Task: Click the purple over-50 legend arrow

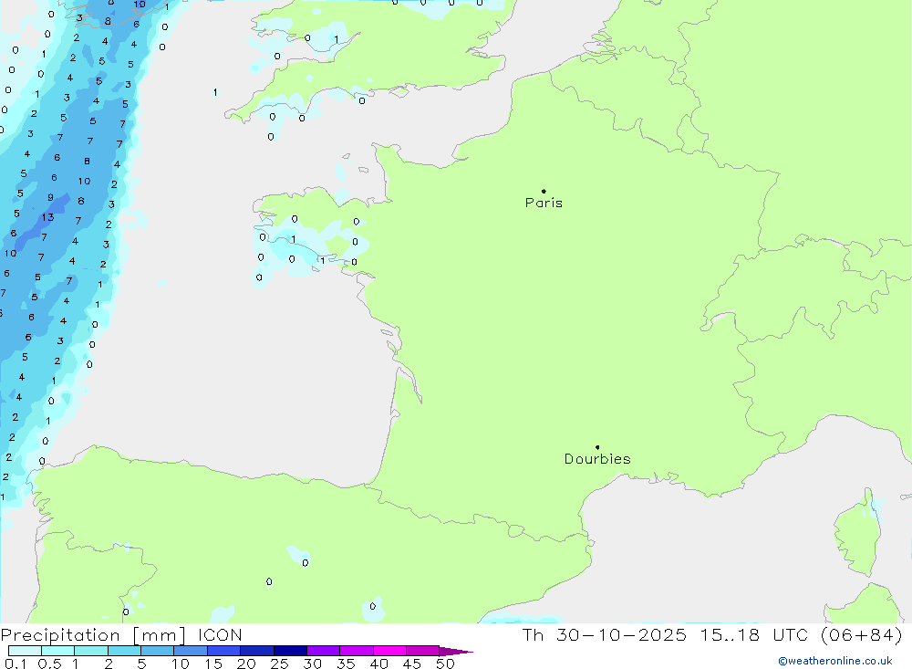Action: click(456, 651)
